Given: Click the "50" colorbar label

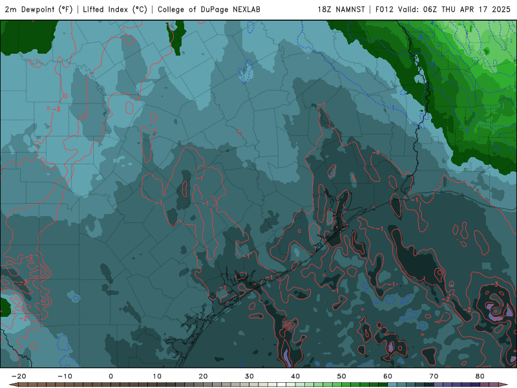Looking at the screenshot, I should click(x=342, y=376).
